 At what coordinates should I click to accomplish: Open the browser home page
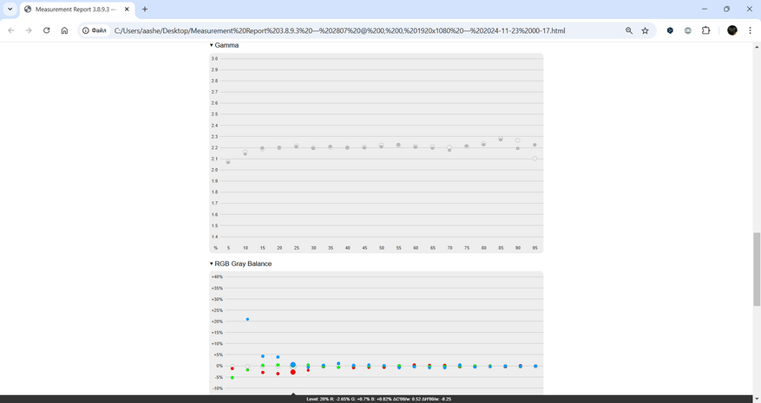pos(64,30)
